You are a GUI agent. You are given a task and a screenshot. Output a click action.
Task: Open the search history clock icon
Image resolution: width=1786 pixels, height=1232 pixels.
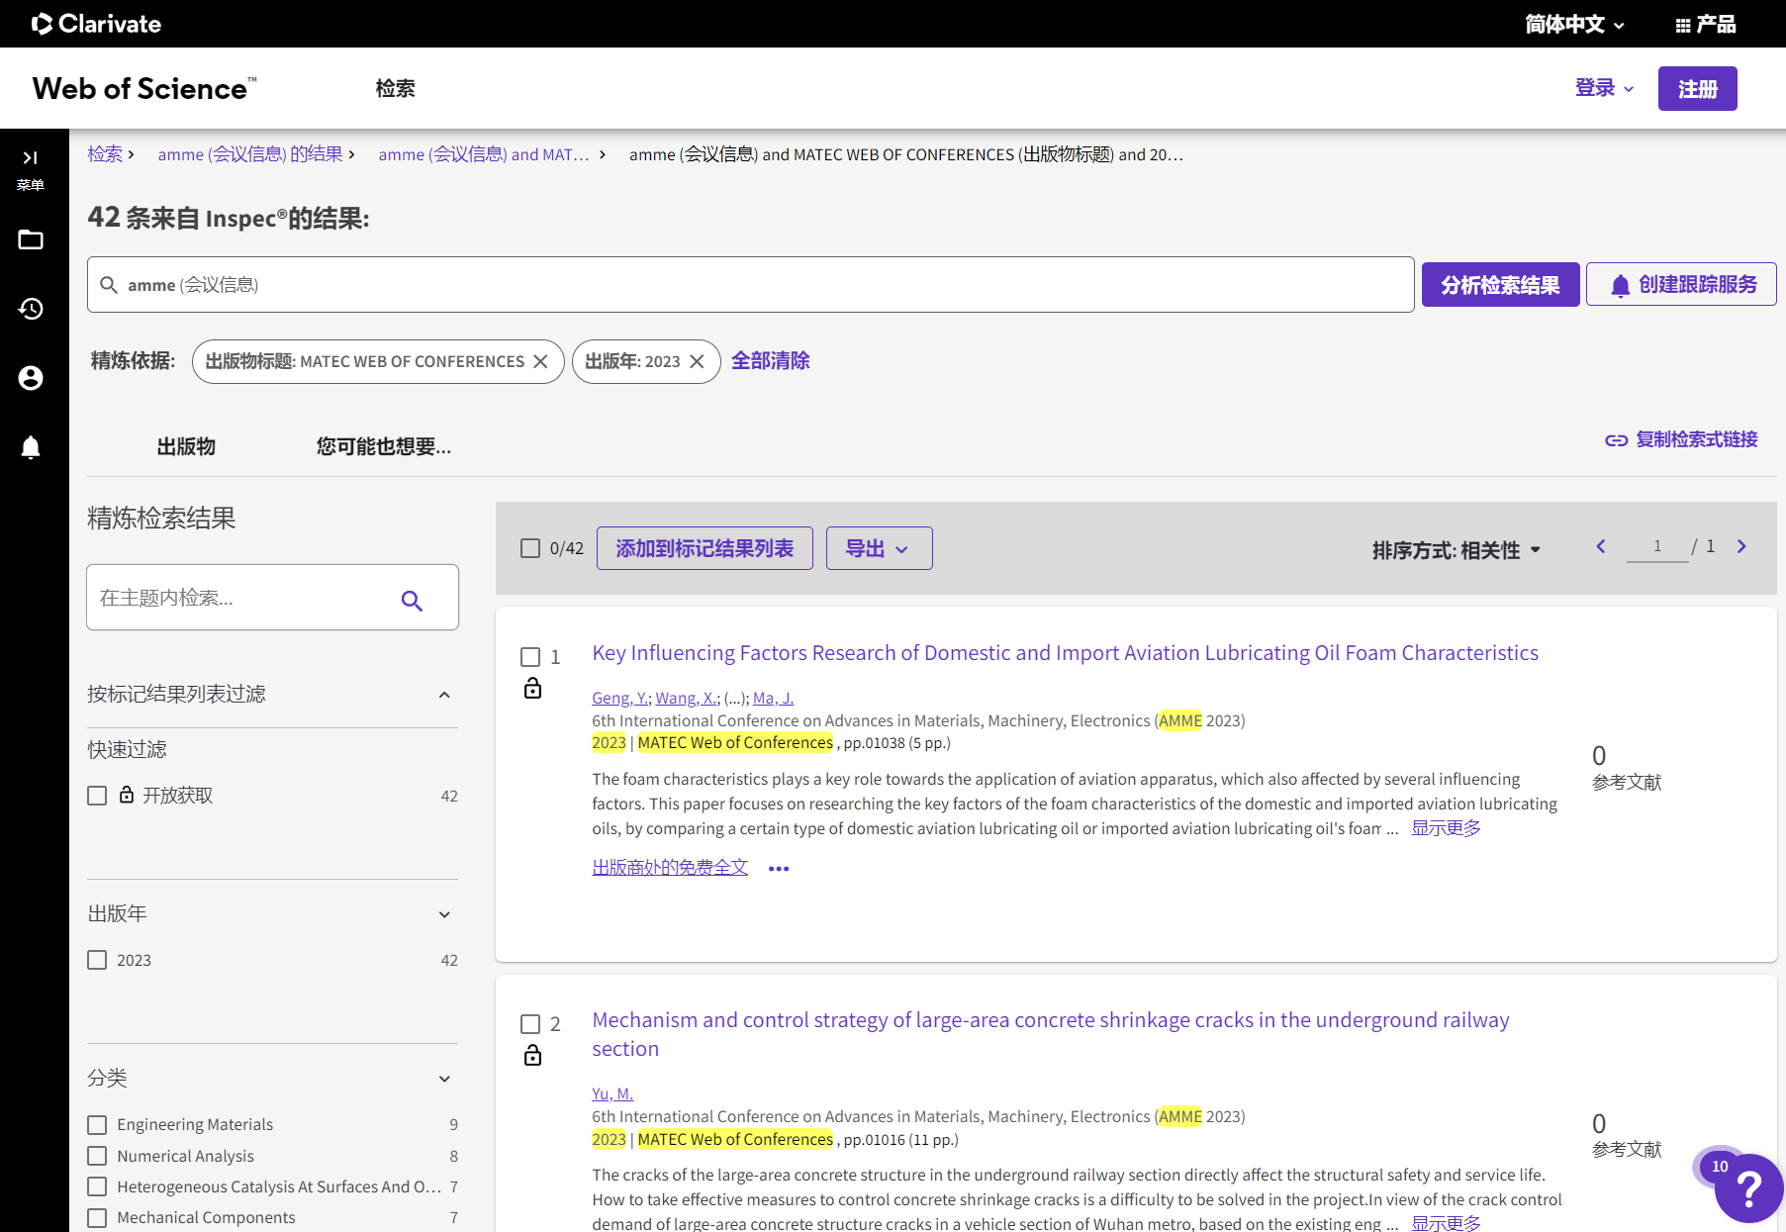[31, 309]
